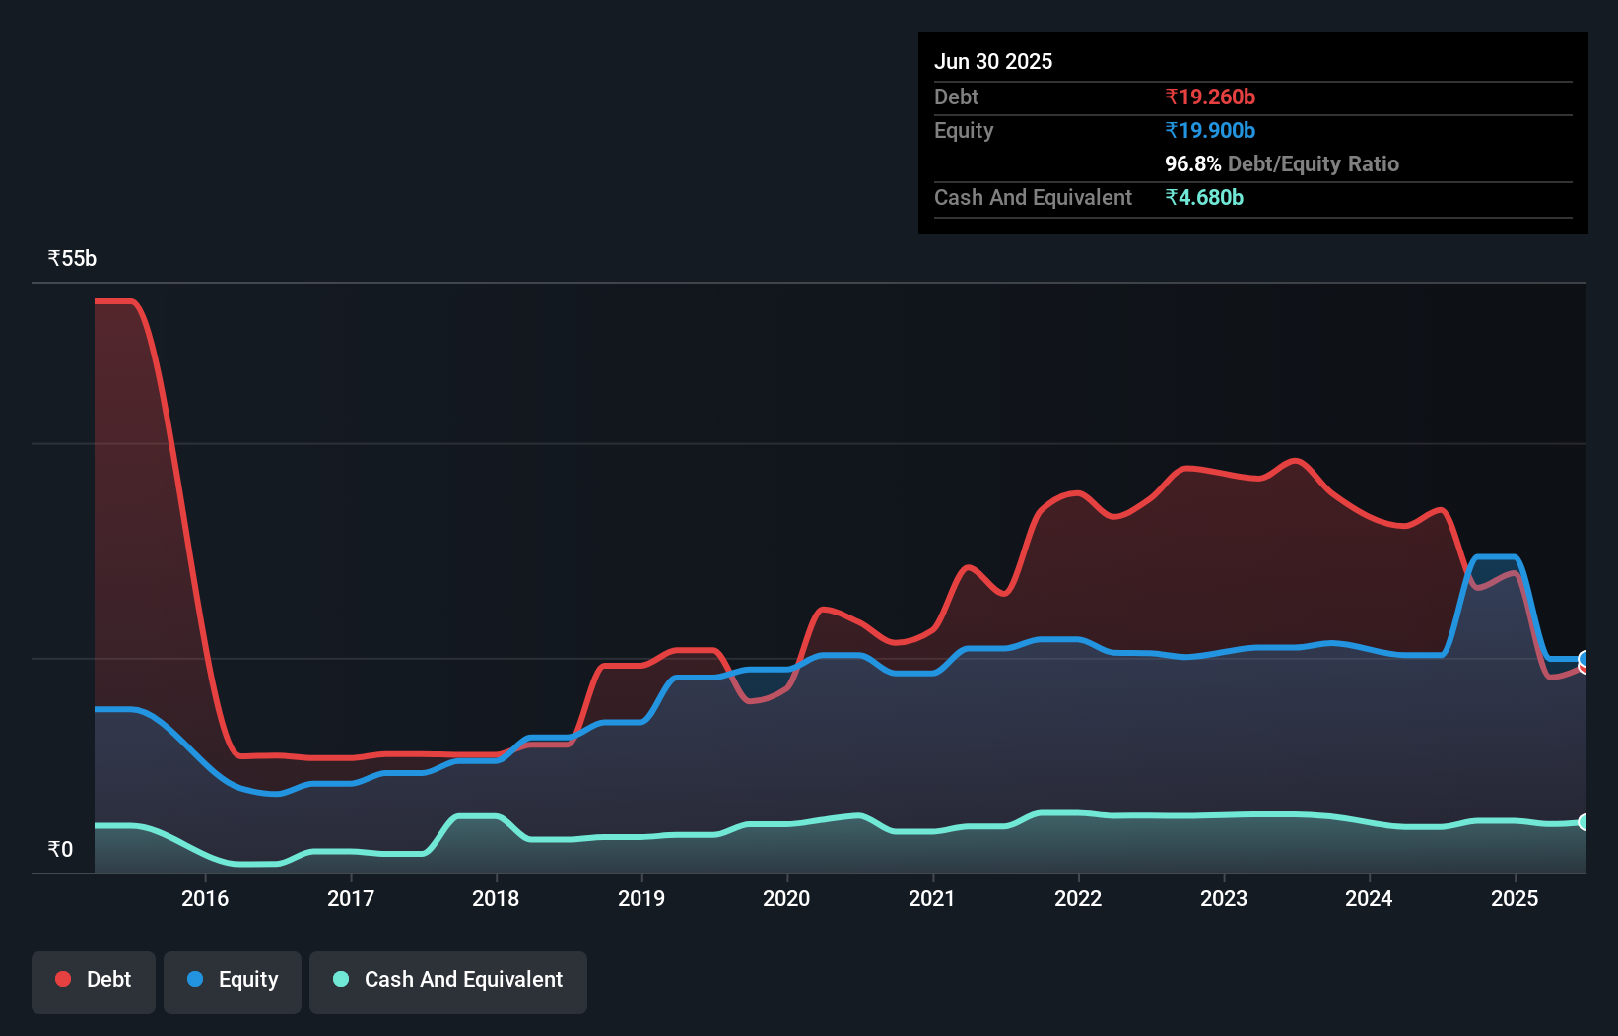Click the rupee symbol beside 19.900b
Screen dimensions: 1618x1036
coord(1172,130)
